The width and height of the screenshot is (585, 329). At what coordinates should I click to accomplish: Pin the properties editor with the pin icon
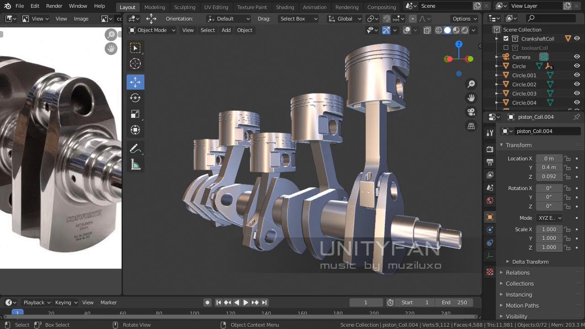(577, 117)
